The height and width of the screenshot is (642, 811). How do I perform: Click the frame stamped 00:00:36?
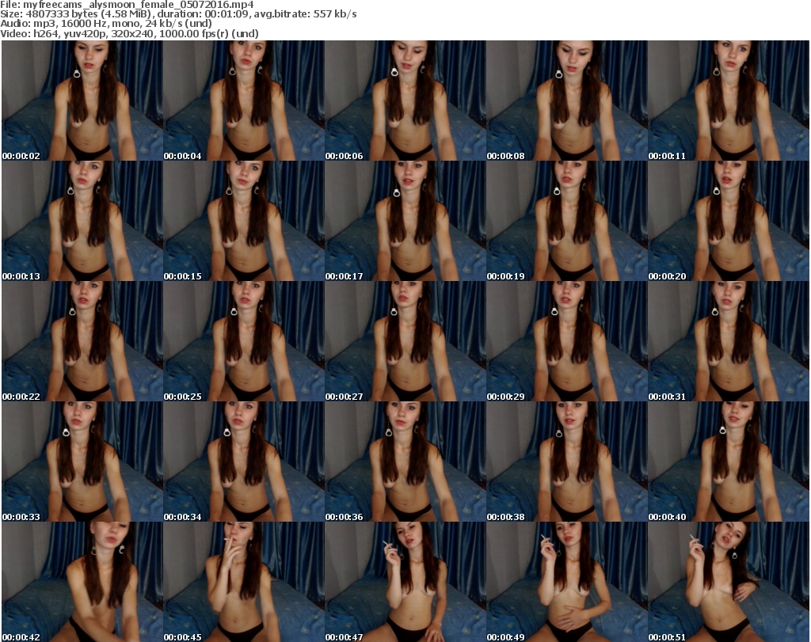(x=405, y=462)
